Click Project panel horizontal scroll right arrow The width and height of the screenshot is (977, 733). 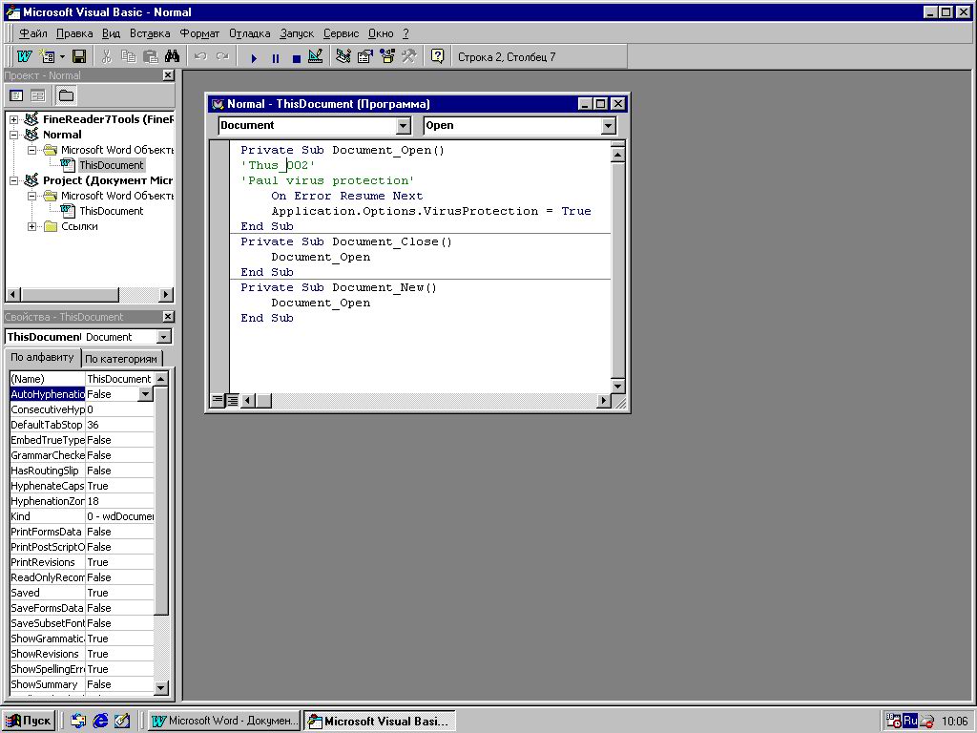(166, 294)
